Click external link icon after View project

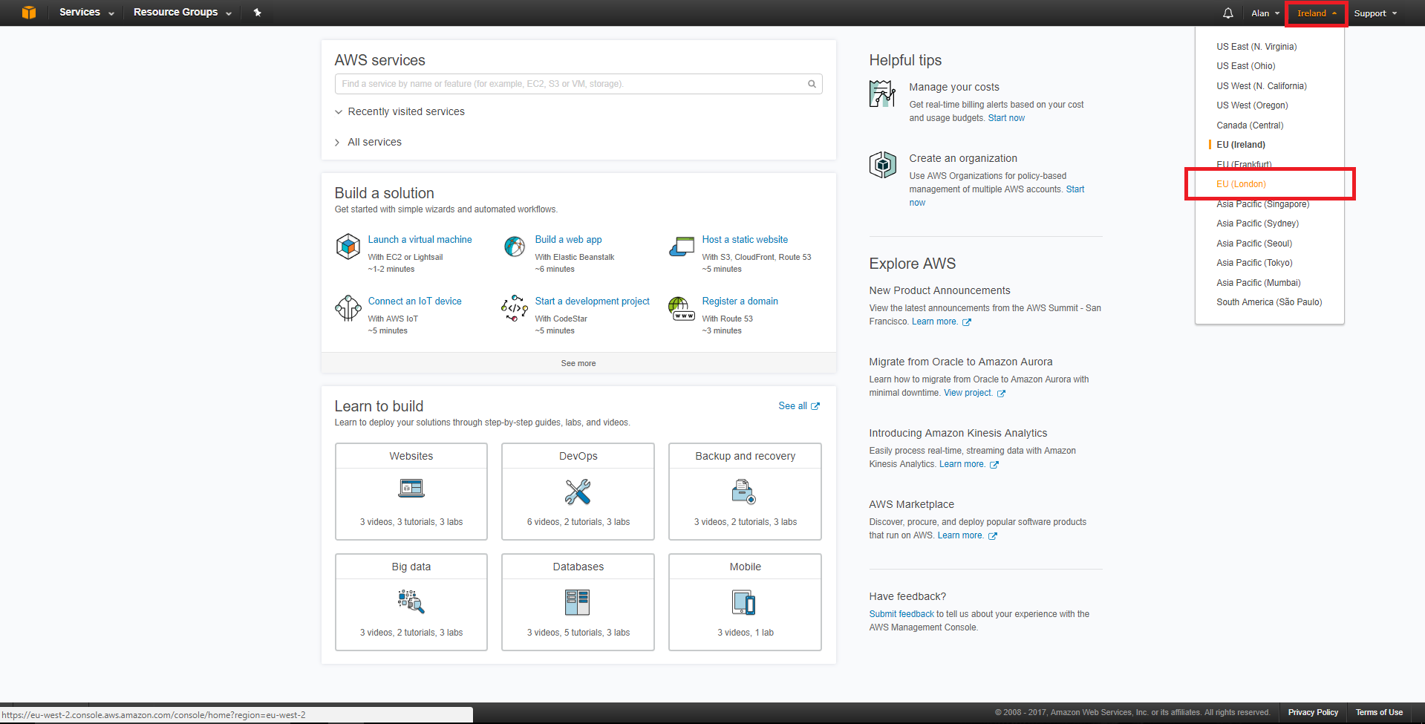click(1001, 394)
